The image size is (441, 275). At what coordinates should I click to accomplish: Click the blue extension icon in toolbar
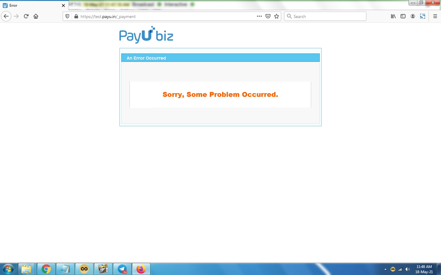pos(423,16)
